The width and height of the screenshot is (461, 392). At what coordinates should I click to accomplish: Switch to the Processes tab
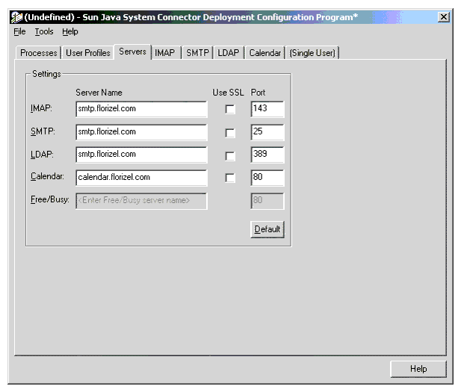pyautogui.click(x=39, y=53)
